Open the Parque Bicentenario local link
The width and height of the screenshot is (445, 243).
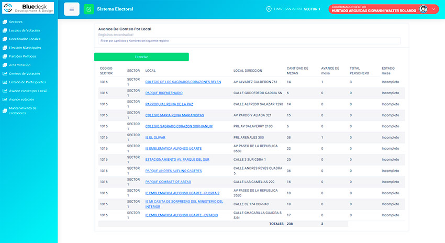point(164,93)
